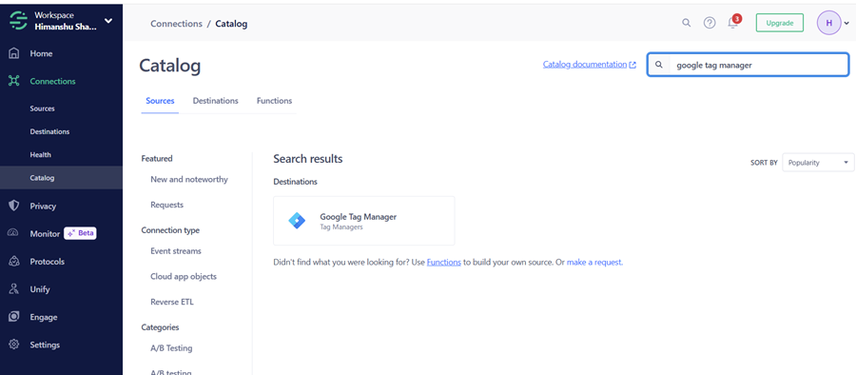Open the Home menu label
The height and width of the screenshot is (375, 856).
[x=42, y=53]
